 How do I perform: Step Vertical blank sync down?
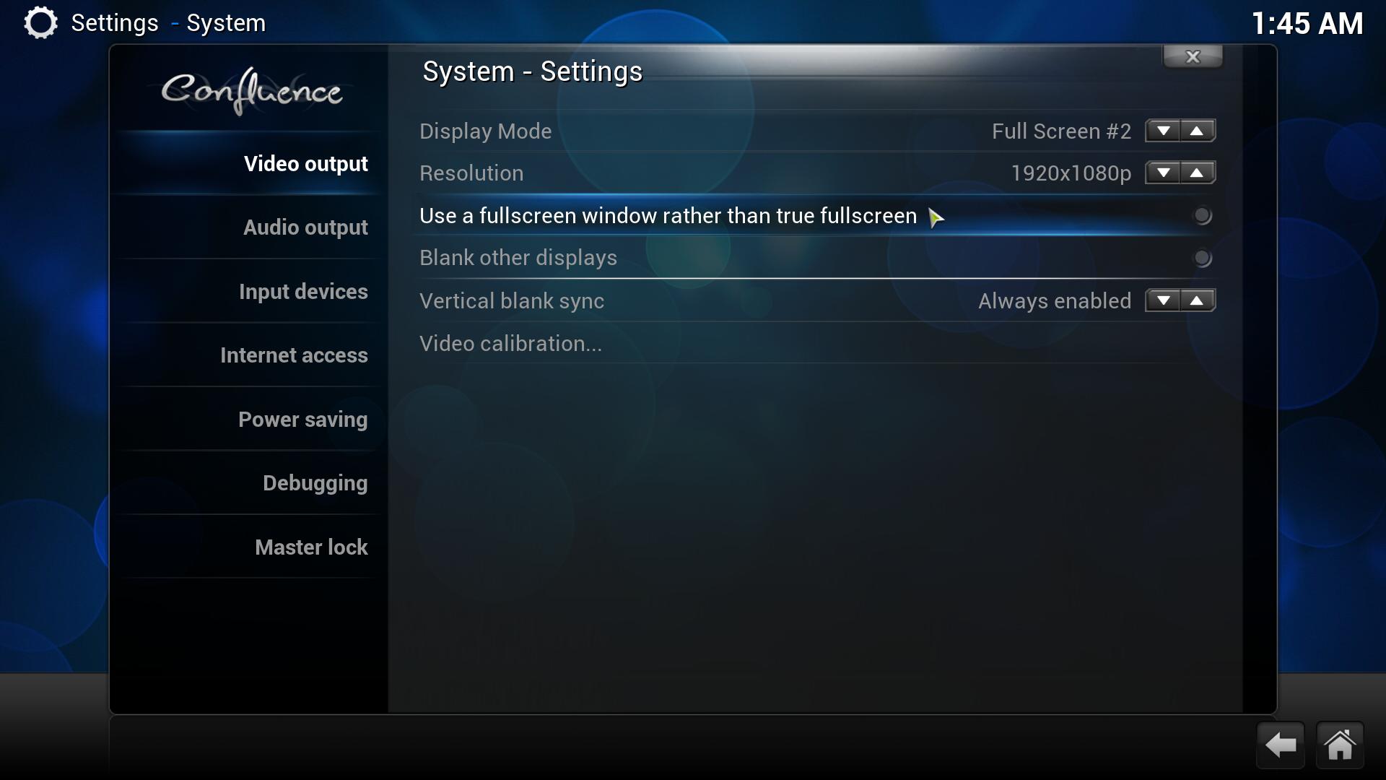coord(1163,300)
